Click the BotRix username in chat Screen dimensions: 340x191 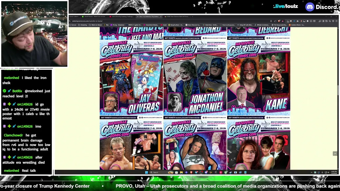click(x=17, y=91)
